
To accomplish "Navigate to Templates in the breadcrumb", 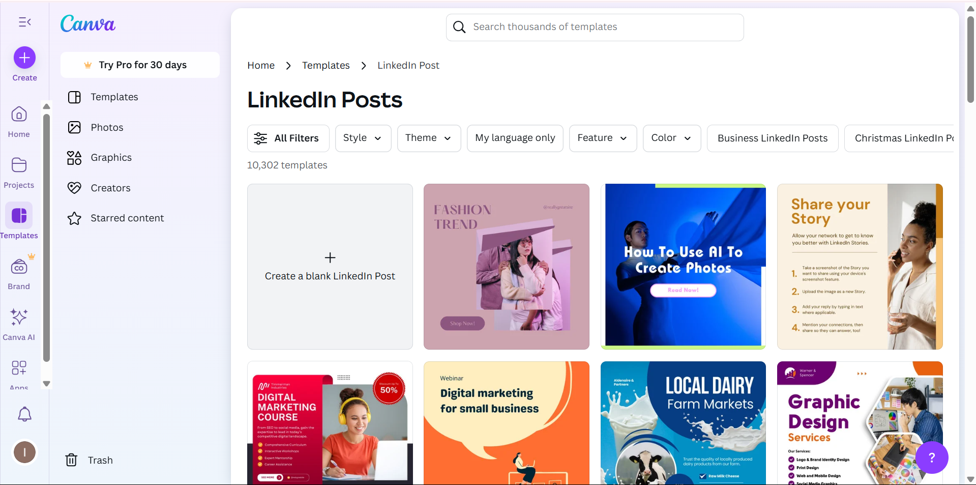I will pos(326,65).
